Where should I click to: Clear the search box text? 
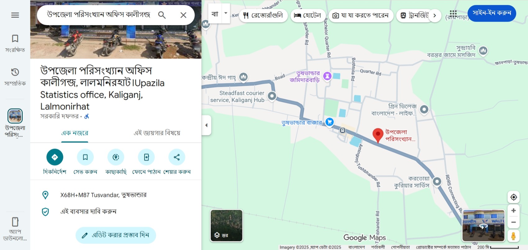point(183,15)
